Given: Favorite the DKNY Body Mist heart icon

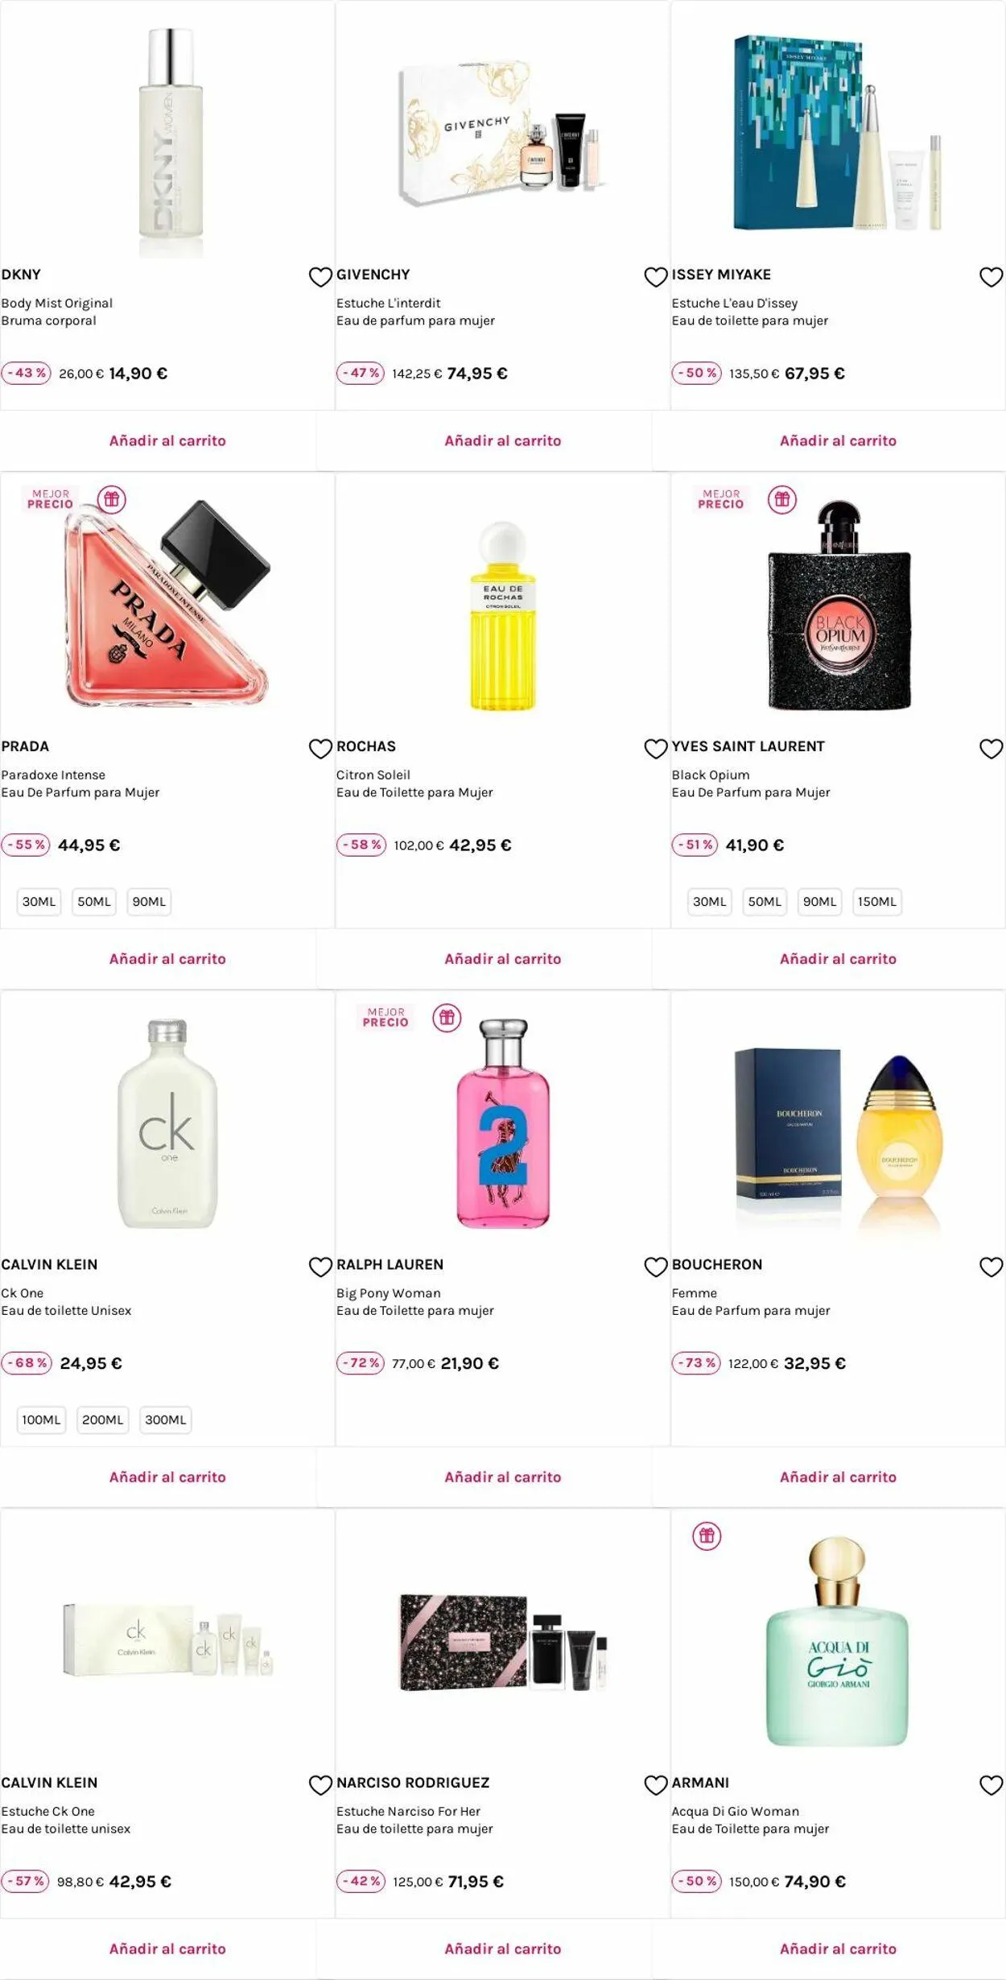Looking at the screenshot, I should [320, 277].
